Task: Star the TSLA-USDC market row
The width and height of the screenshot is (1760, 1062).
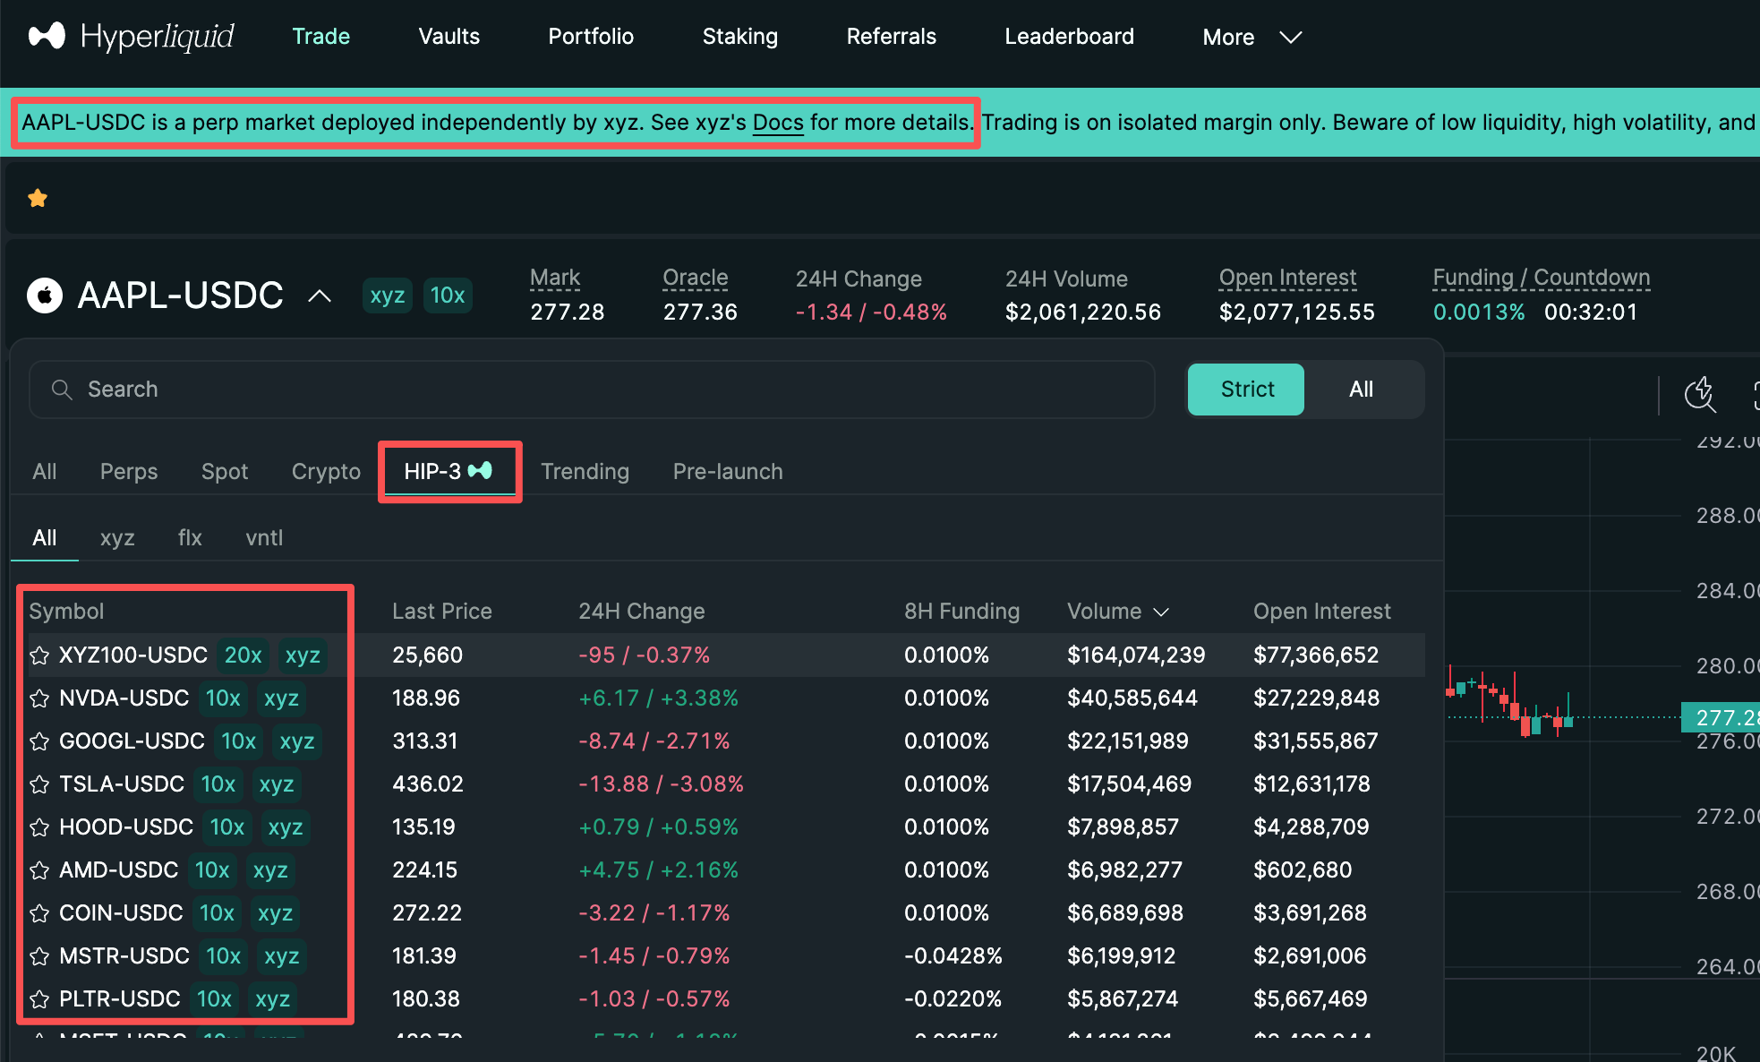Action: point(39,784)
